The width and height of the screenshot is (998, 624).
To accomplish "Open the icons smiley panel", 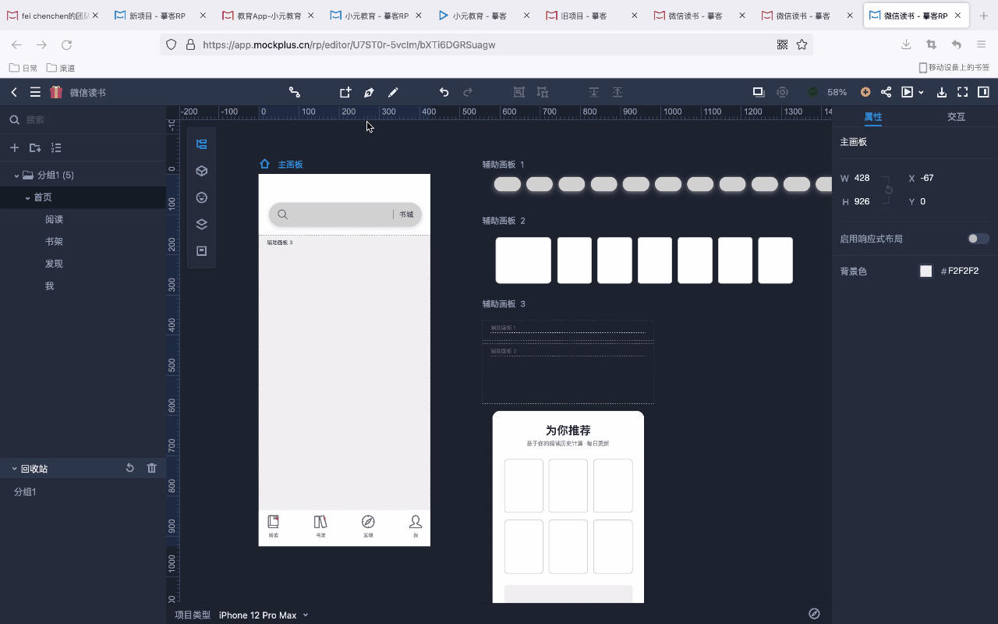I will (x=201, y=197).
